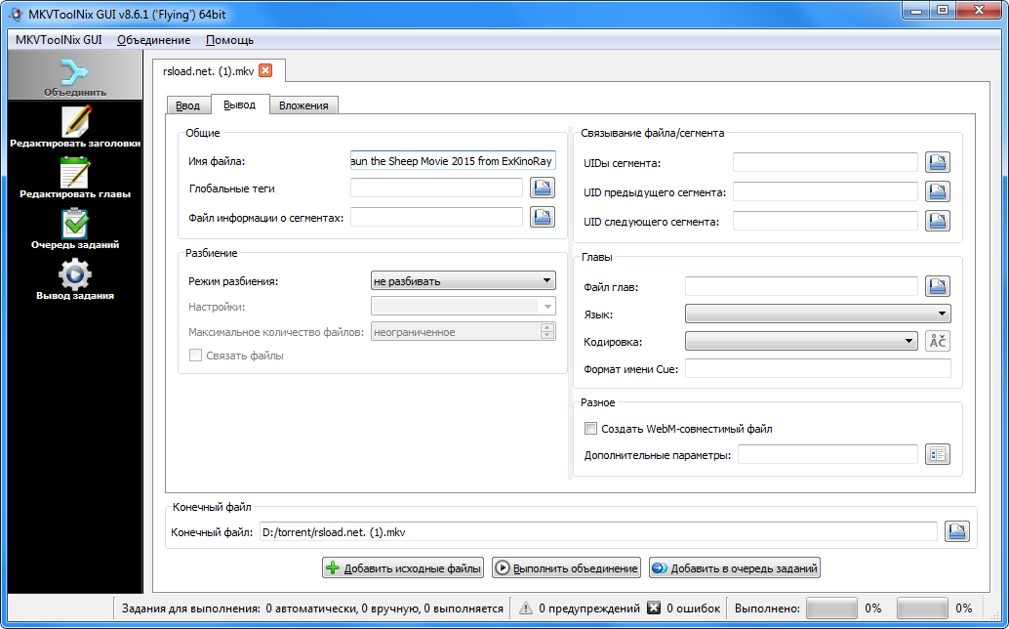
Task: Browse for the Конечный файл destination
Action: pyautogui.click(x=957, y=531)
